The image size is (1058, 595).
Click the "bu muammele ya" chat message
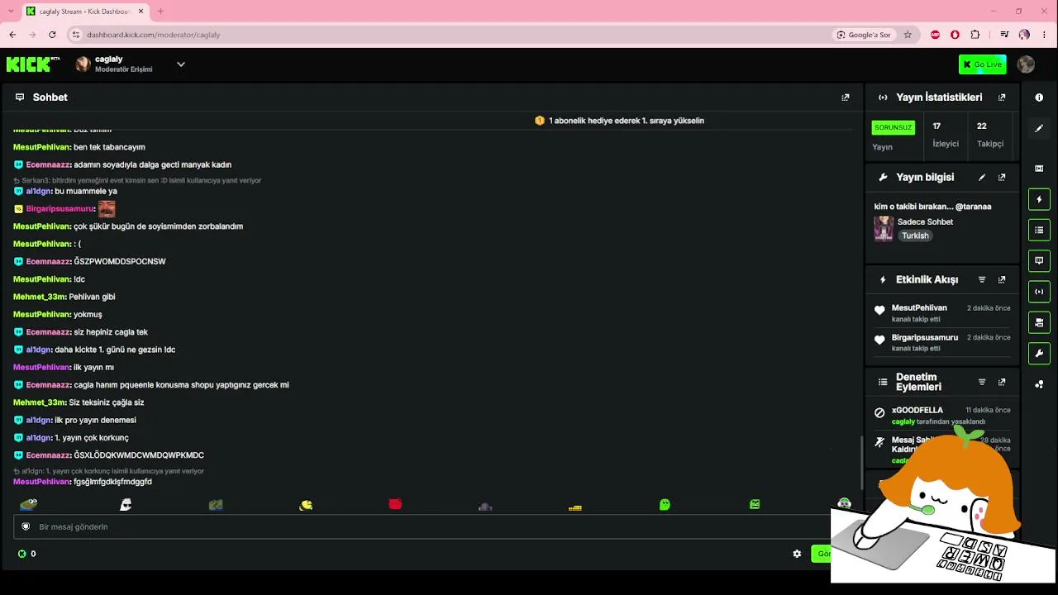click(x=86, y=191)
